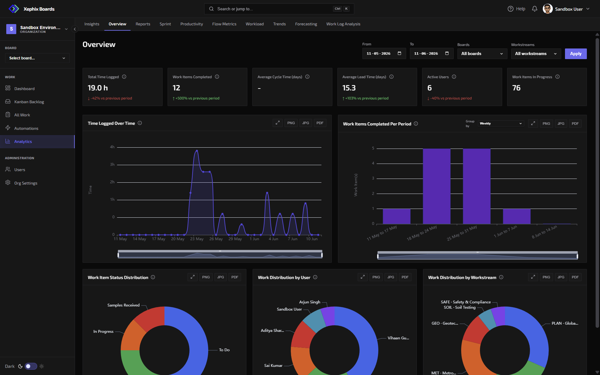Switch to the Productivity tab

(191, 24)
